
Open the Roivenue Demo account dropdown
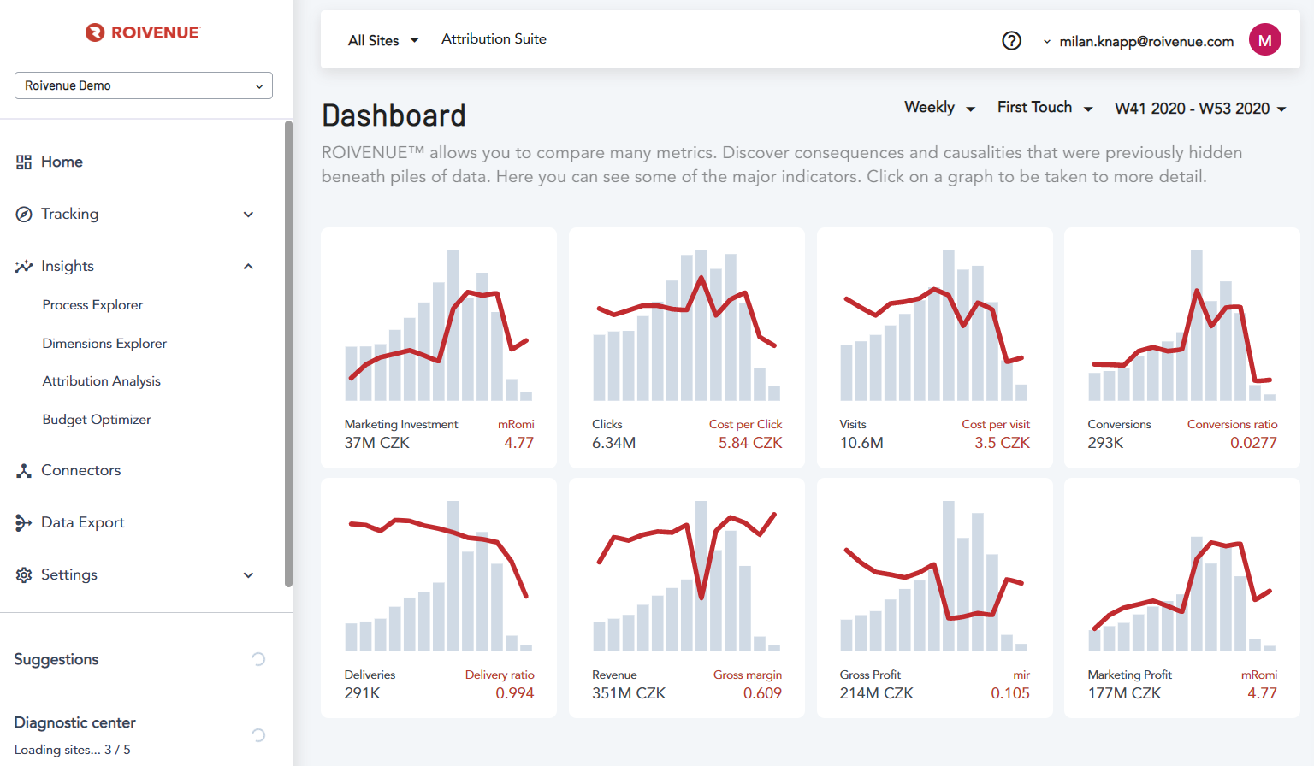point(144,85)
